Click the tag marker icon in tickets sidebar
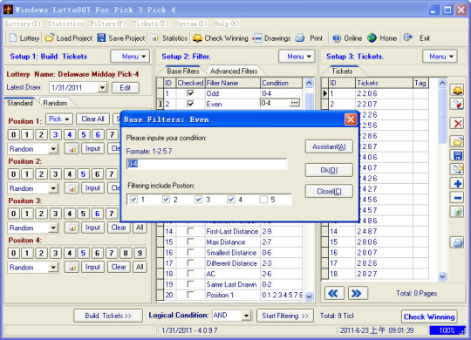Screen dimensions: 471x340 tap(458, 105)
